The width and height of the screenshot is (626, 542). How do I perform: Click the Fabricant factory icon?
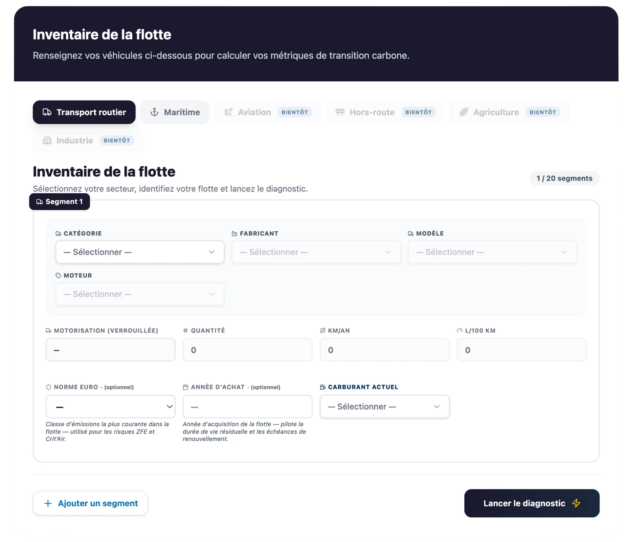click(234, 234)
